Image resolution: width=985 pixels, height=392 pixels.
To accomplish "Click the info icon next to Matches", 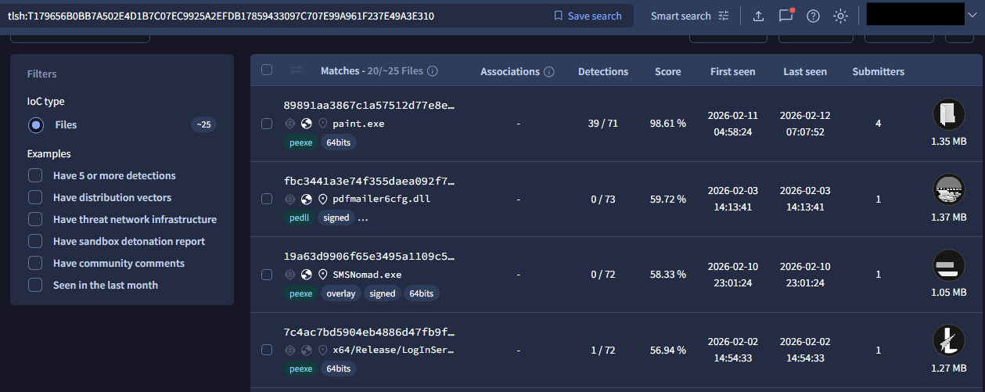I will point(433,71).
